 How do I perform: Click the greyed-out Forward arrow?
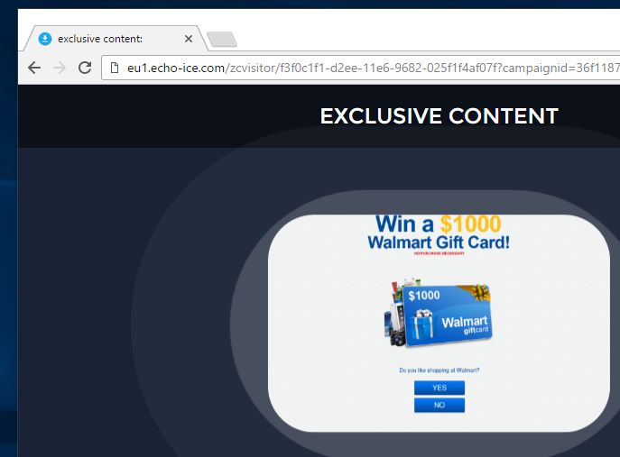point(60,68)
